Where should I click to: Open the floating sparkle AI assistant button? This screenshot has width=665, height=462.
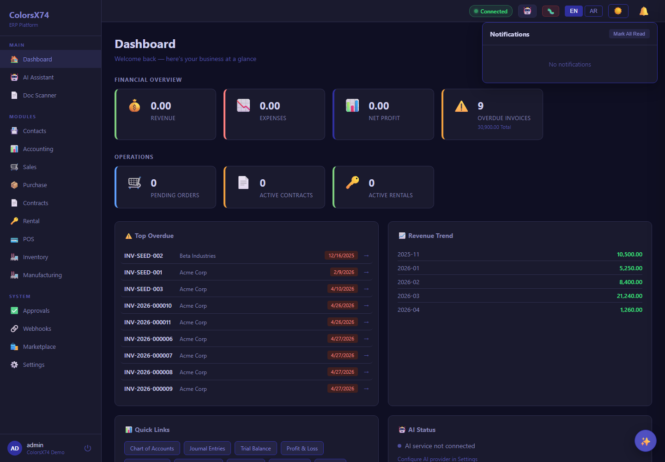click(x=646, y=441)
